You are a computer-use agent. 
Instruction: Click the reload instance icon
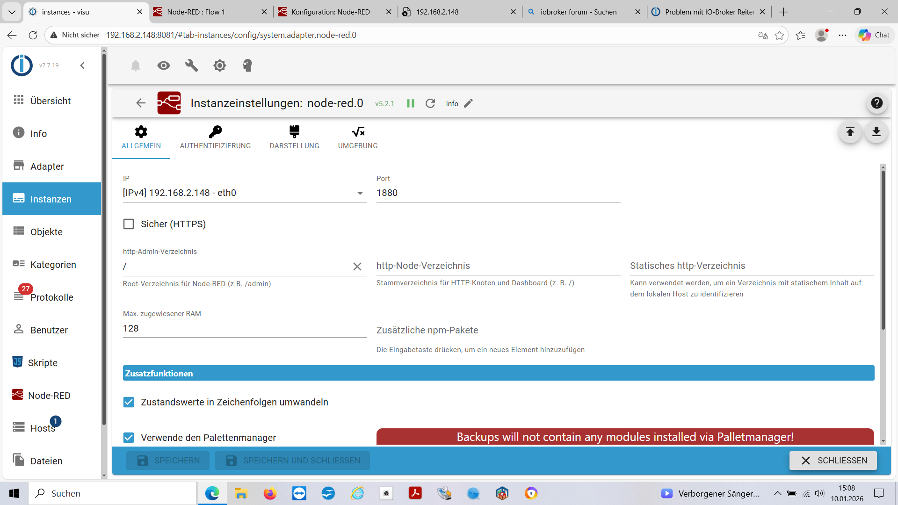point(430,103)
